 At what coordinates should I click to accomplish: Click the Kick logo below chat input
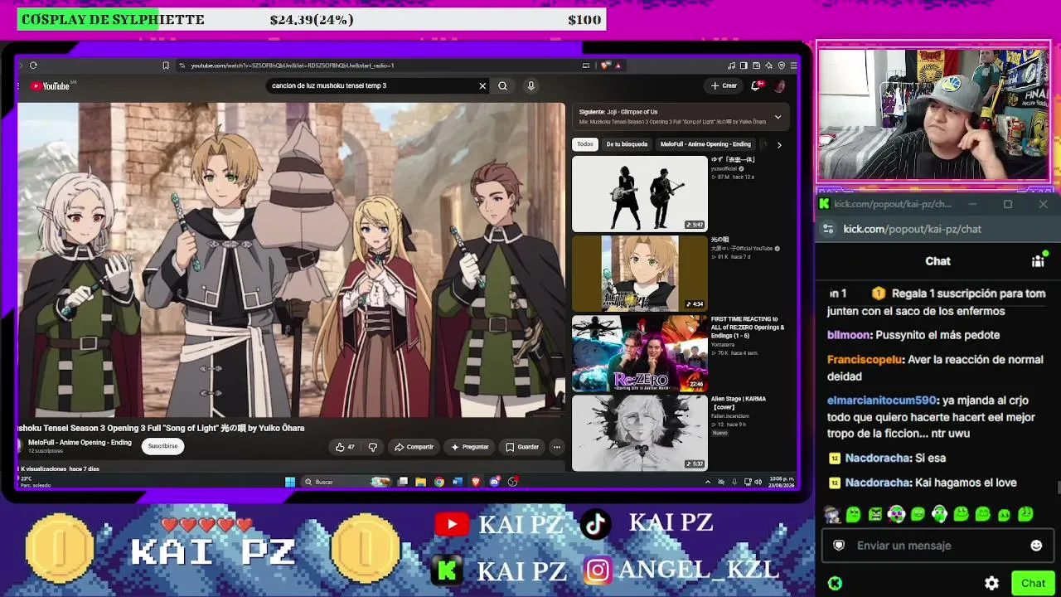point(835,583)
